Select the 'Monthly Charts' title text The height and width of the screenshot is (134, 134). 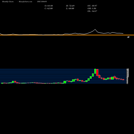(x=8, y=2)
